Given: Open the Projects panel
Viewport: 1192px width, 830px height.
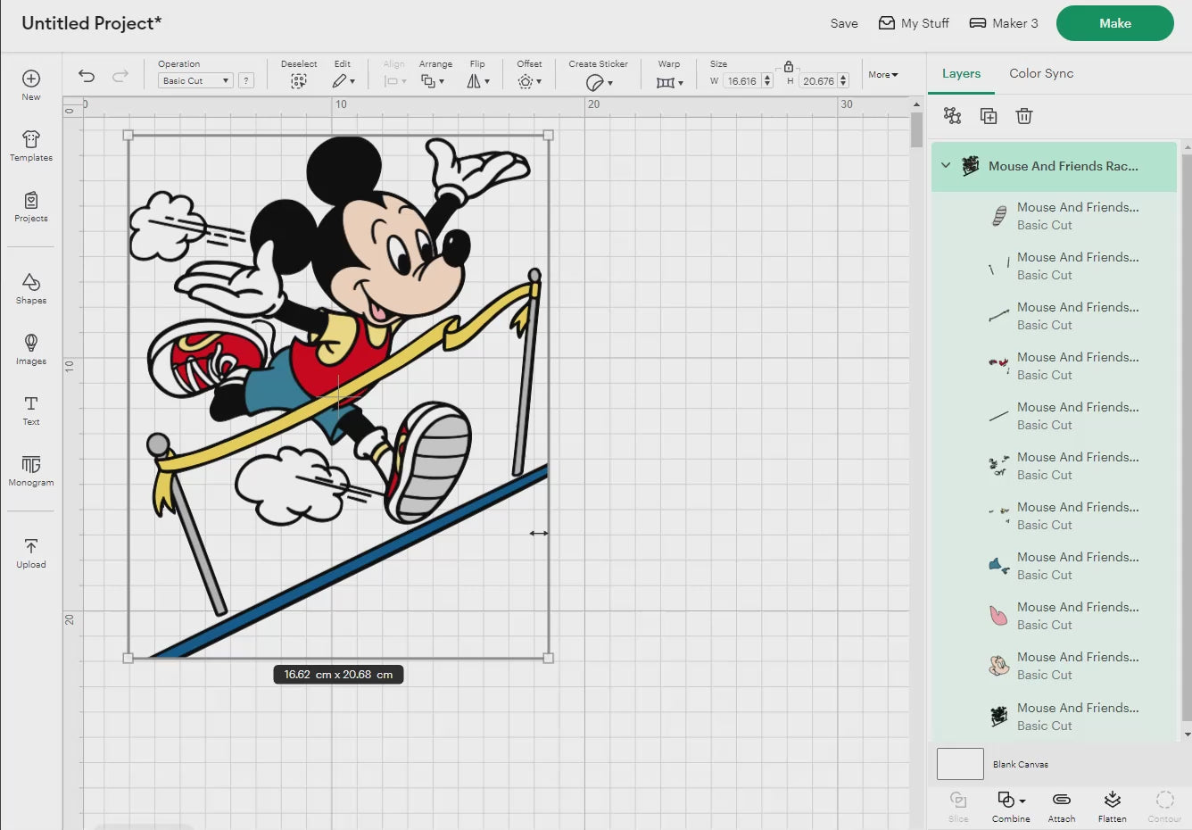Looking at the screenshot, I should point(31,206).
